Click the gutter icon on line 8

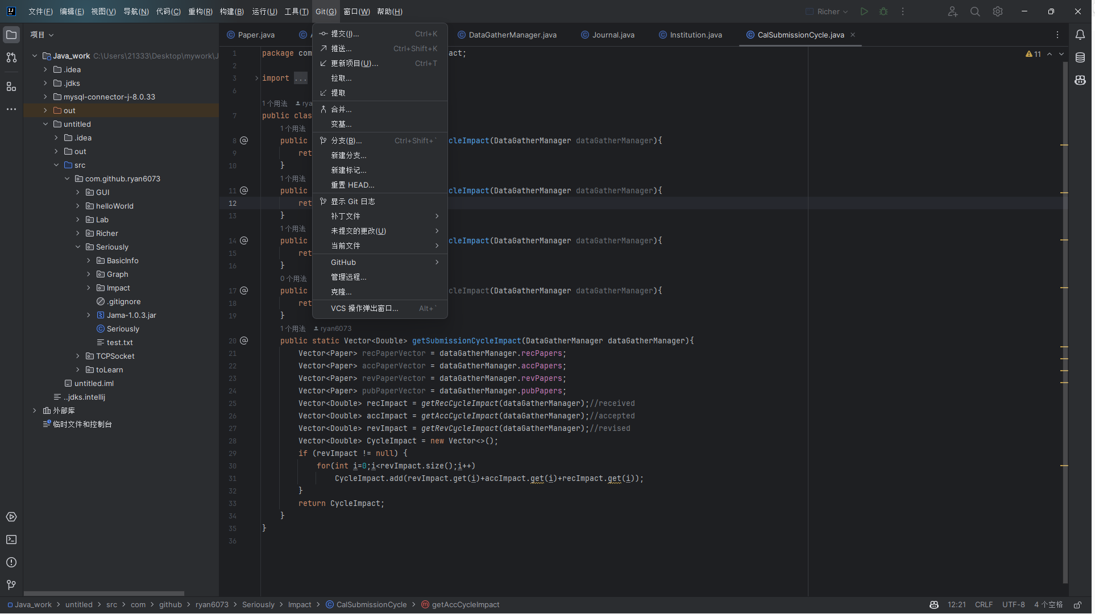(x=244, y=140)
